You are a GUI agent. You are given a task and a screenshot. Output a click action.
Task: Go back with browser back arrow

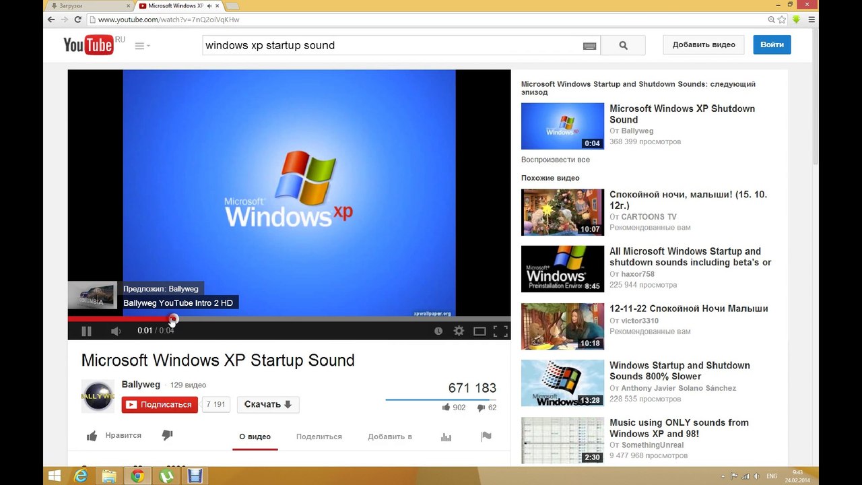click(x=51, y=20)
